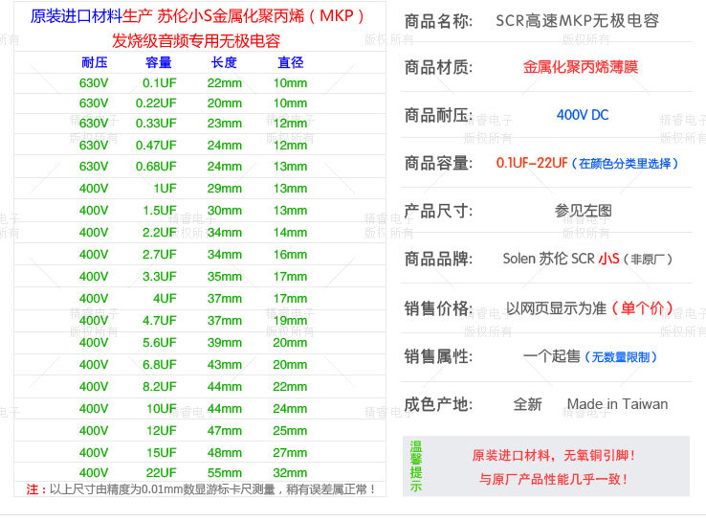This screenshot has width=706, height=522.
Task: Click the 19mm diameter value
Action: pyautogui.click(x=290, y=321)
